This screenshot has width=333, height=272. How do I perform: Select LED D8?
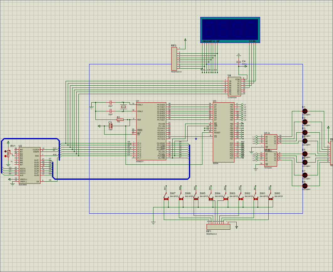tap(305, 186)
